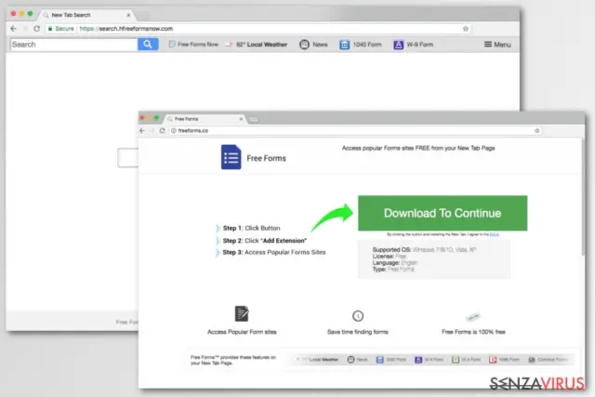Click the search.hfreeformsnow.com address bar
Screen dimensions: 595x397
point(258,29)
